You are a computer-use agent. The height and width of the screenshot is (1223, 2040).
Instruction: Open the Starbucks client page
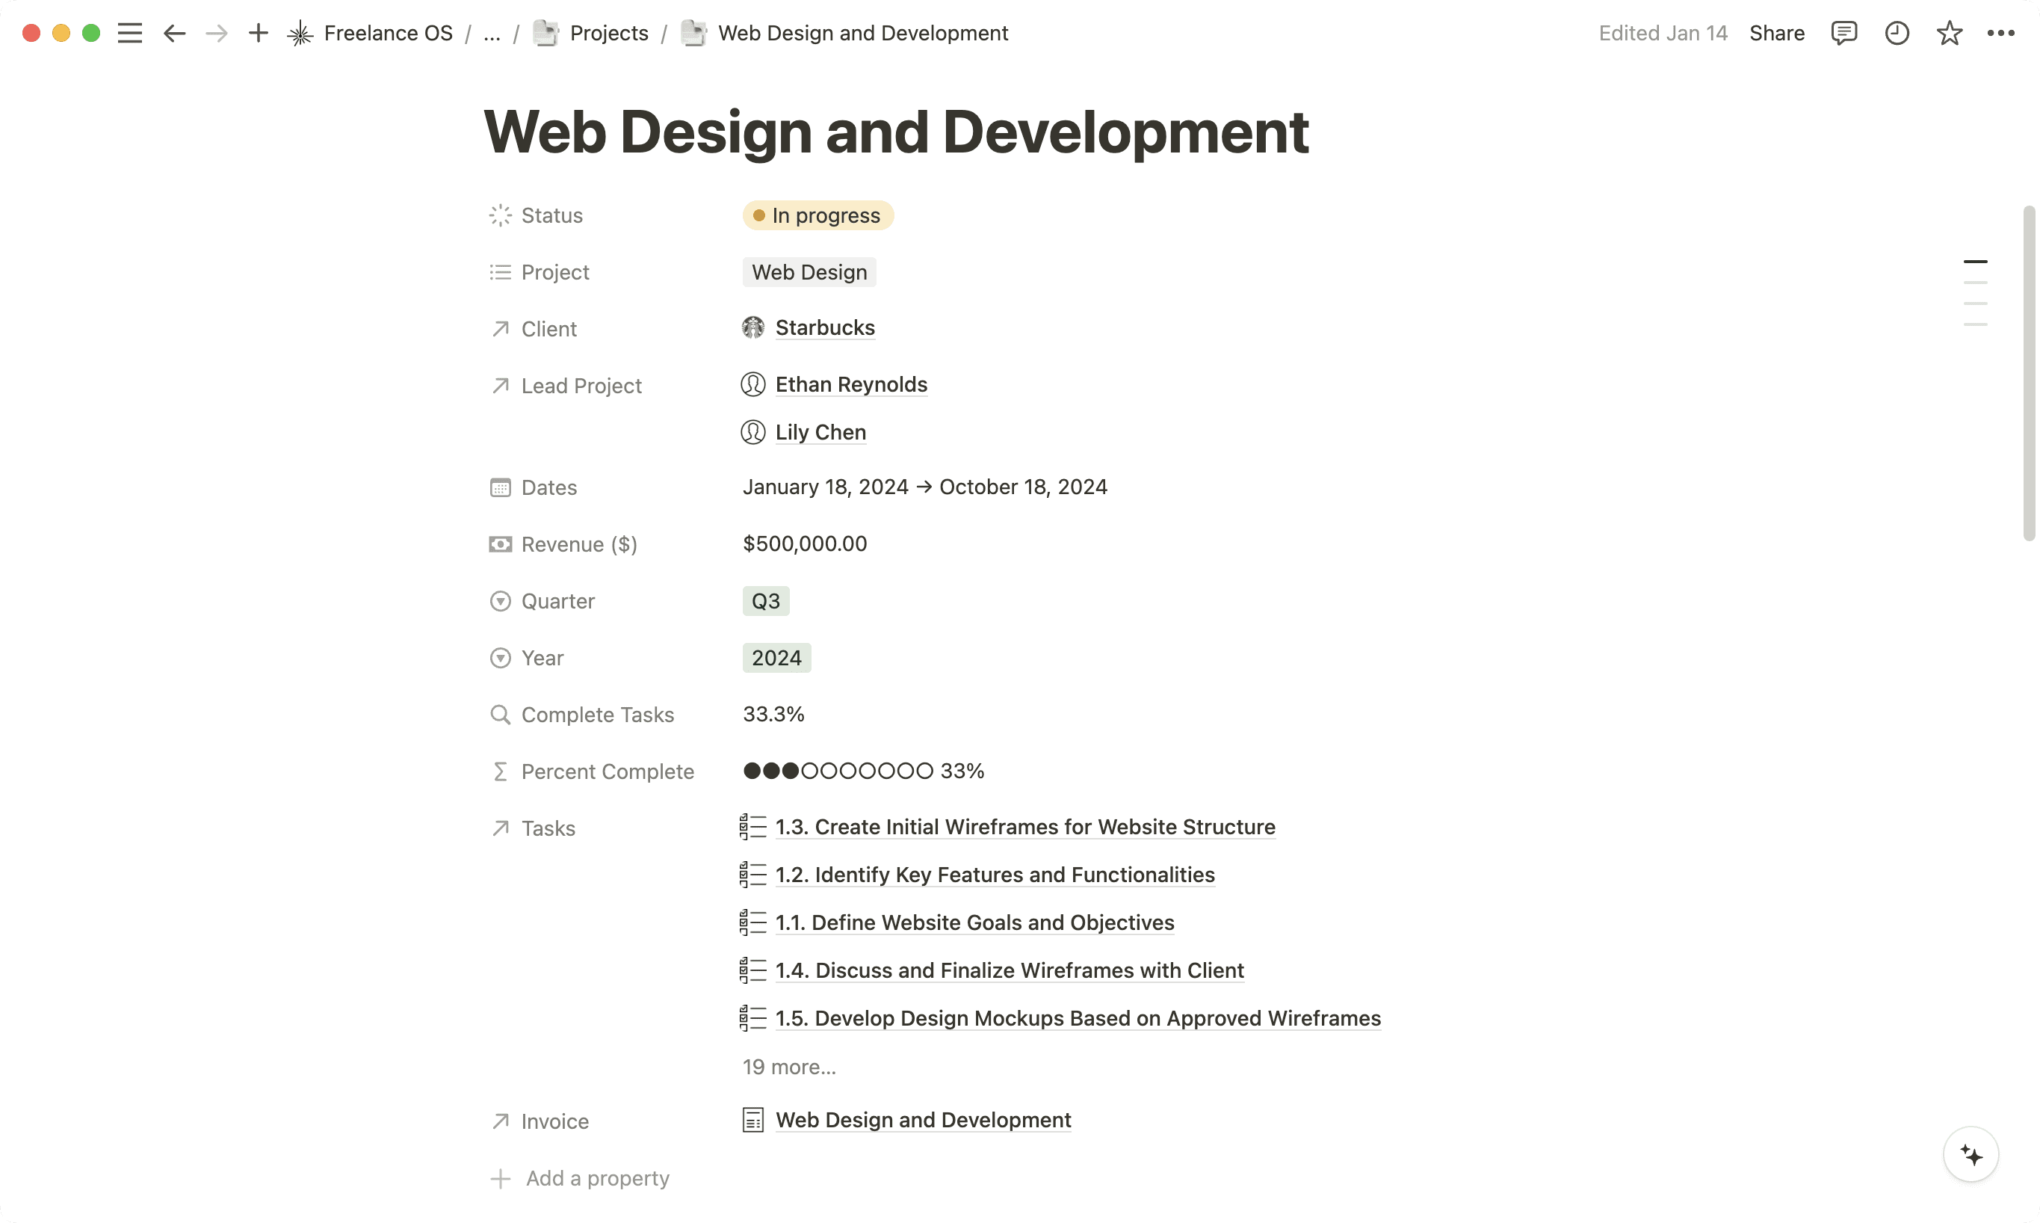pyautogui.click(x=824, y=327)
